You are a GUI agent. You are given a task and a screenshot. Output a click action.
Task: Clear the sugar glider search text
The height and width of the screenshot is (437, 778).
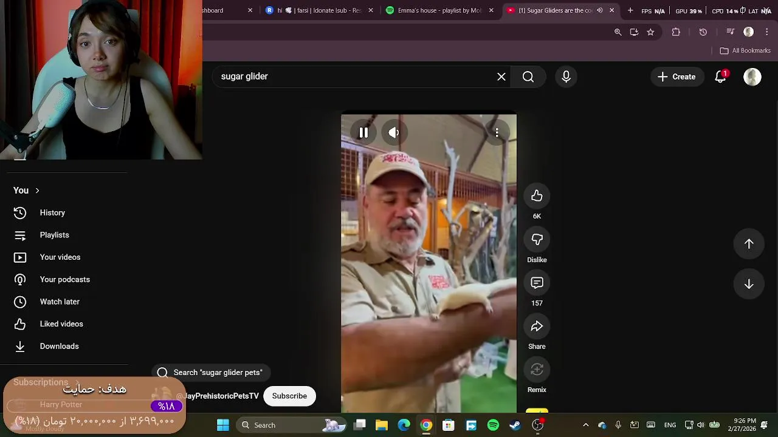pyautogui.click(x=501, y=76)
